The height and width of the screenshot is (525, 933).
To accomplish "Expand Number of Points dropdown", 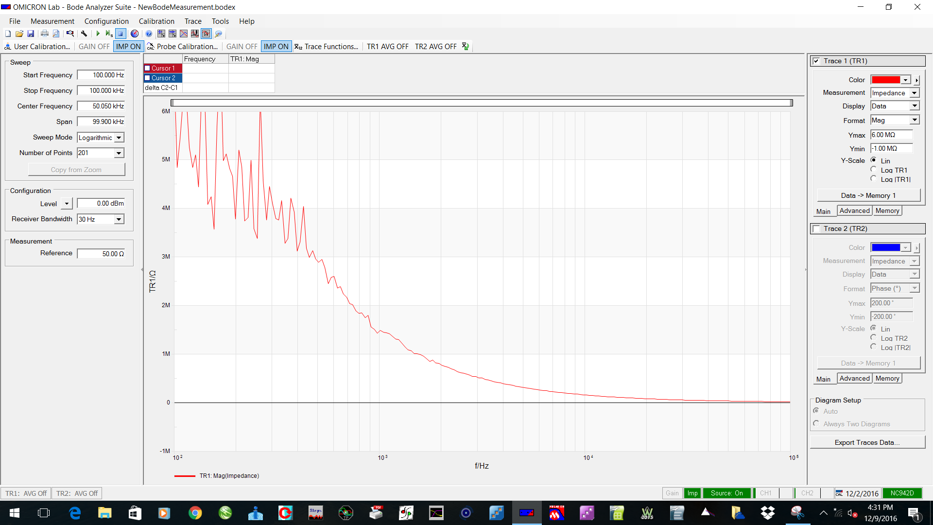I will pyautogui.click(x=119, y=153).
